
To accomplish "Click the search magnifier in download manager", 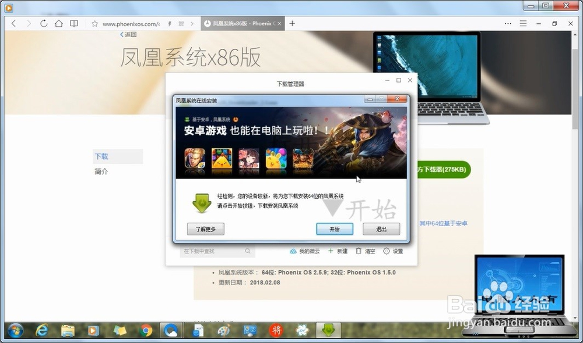I will click(248, 251).
